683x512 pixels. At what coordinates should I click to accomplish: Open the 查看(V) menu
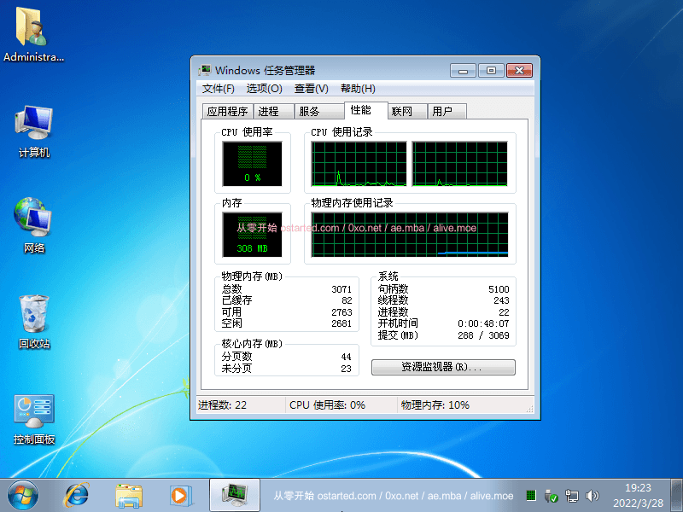point(311,89)
